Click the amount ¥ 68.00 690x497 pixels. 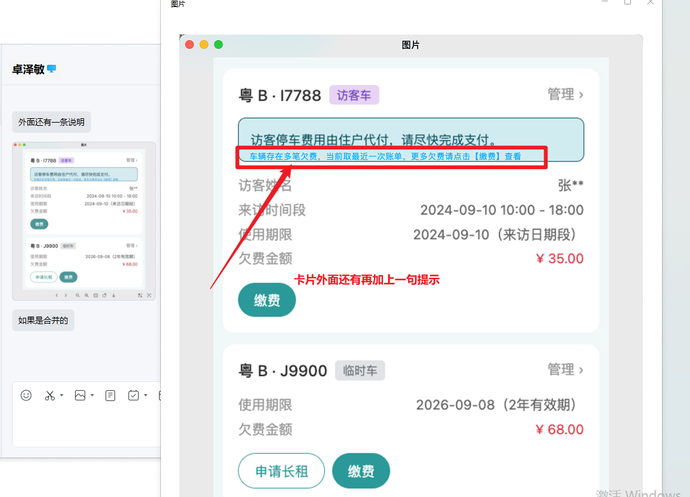(x=559, y=429)
